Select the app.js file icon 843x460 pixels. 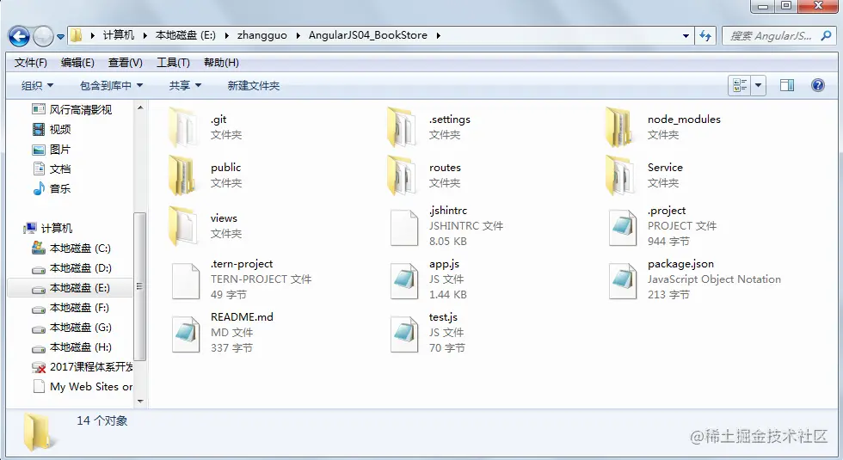click(x=404, y=280)
